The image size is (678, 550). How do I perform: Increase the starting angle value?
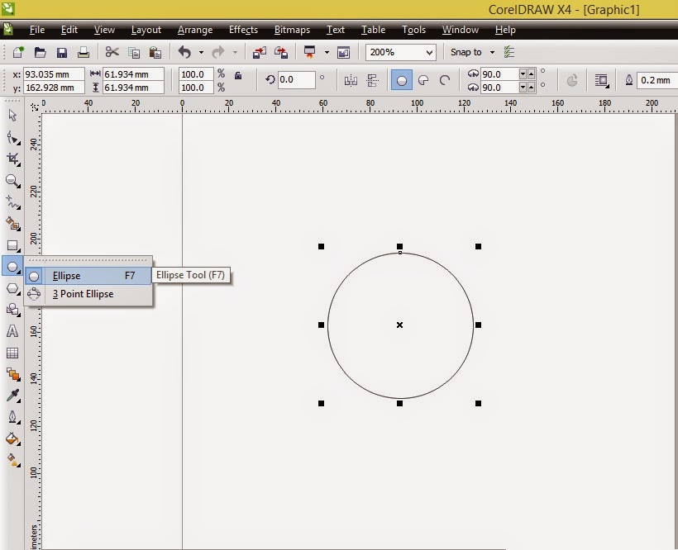(x=531, y=73)
